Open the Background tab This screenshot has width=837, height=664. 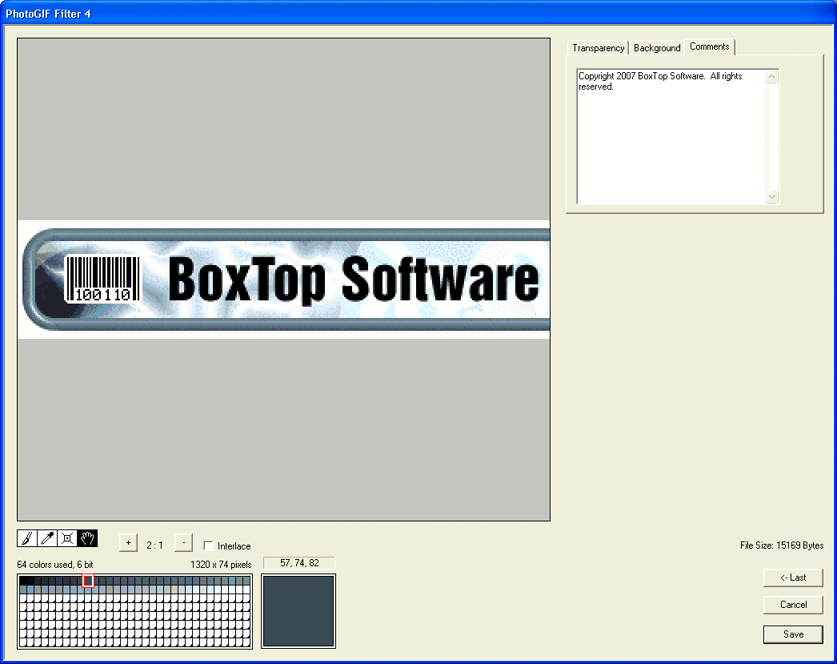point(657,48)
